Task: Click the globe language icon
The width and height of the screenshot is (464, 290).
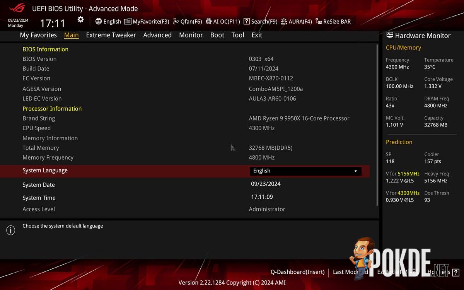Action: click(x=99, y=22)
